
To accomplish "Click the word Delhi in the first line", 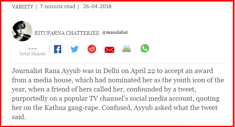I will point(111,71).
